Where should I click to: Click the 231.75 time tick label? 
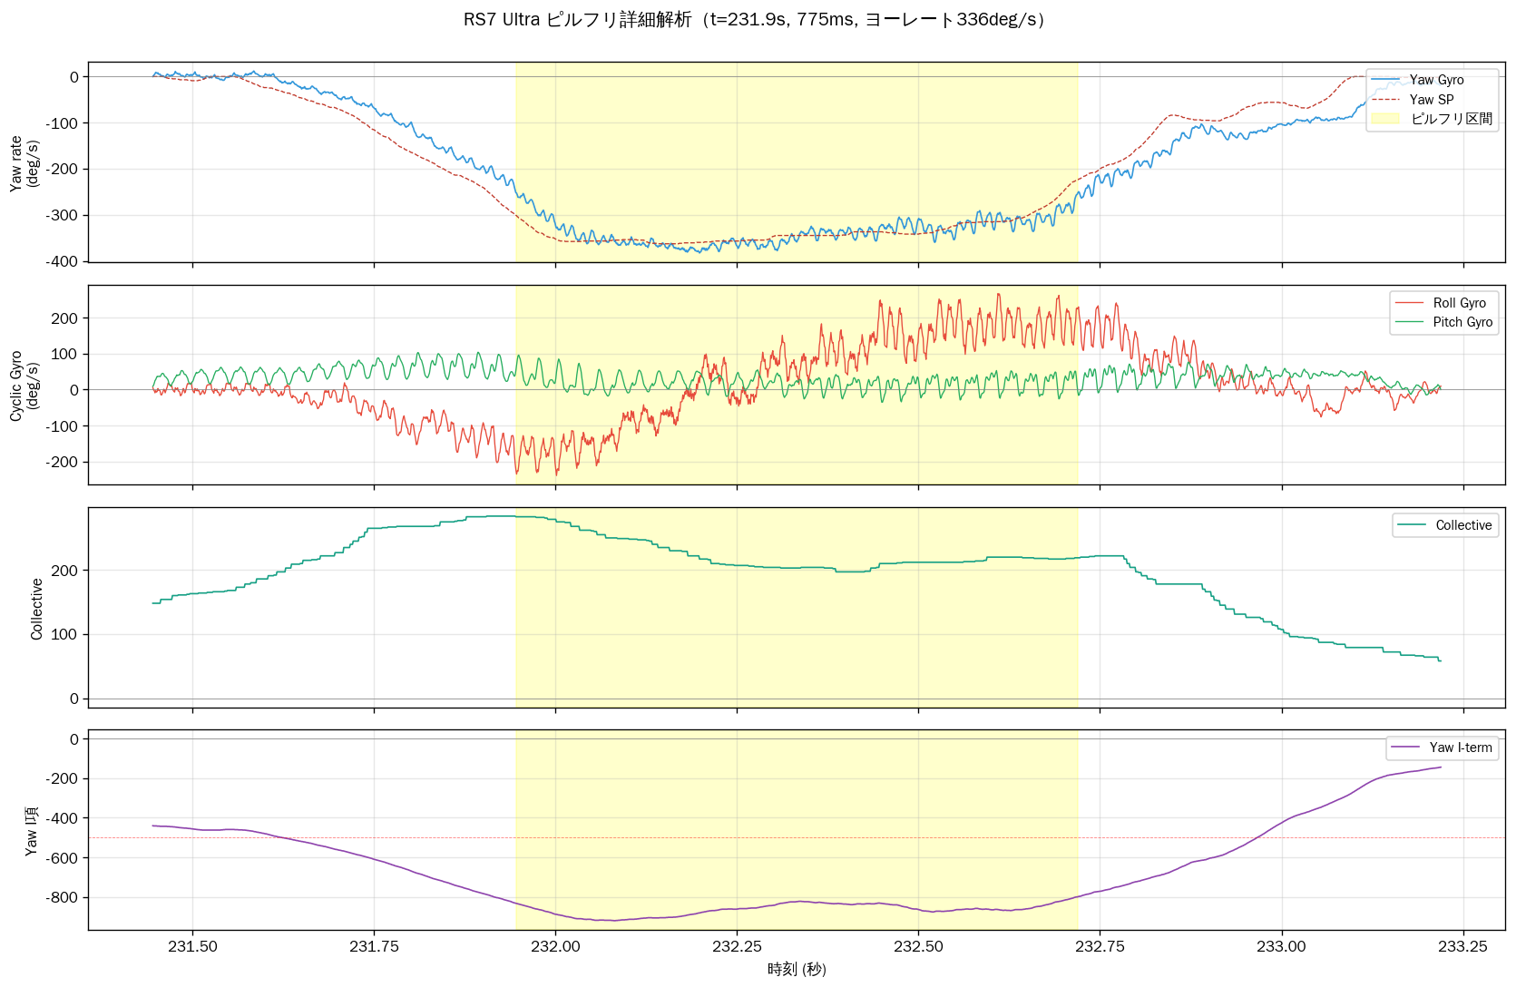[x=374, y=947]
